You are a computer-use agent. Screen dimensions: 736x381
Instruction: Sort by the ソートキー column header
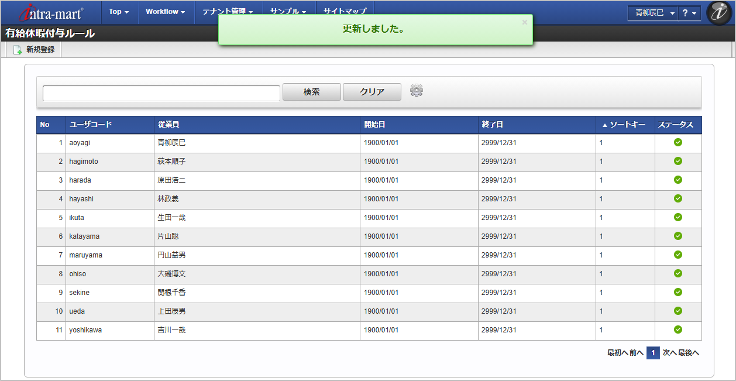[625, 125]
